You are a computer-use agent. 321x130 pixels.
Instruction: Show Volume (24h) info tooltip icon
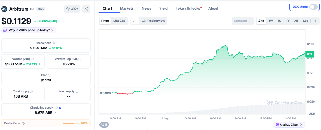click(32, 59)
